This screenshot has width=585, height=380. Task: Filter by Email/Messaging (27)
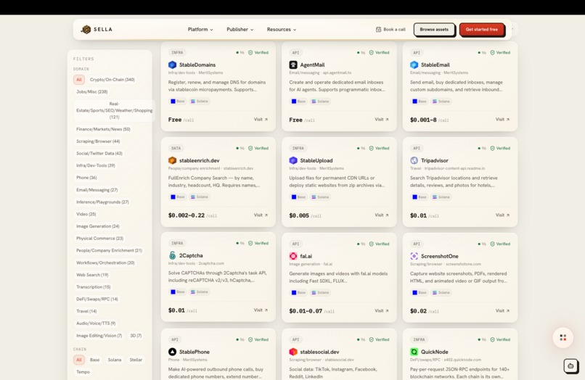pyautogui.click(x=97, y=190)
